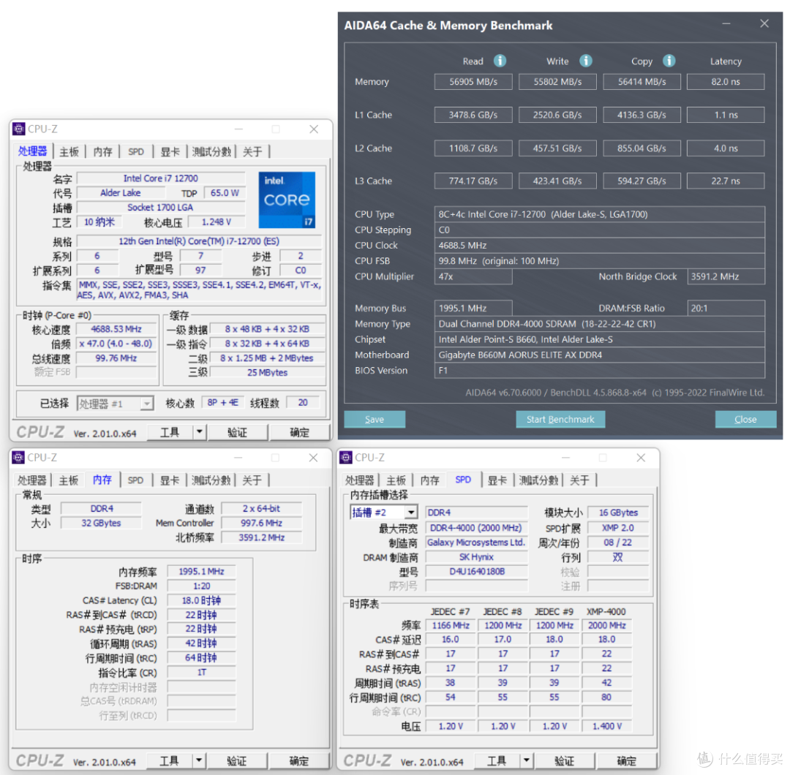The width and height of the screenshot is (790, 775).
Task: Select Memory Read value 56905 MB/s
Action: tap(473, 82)
